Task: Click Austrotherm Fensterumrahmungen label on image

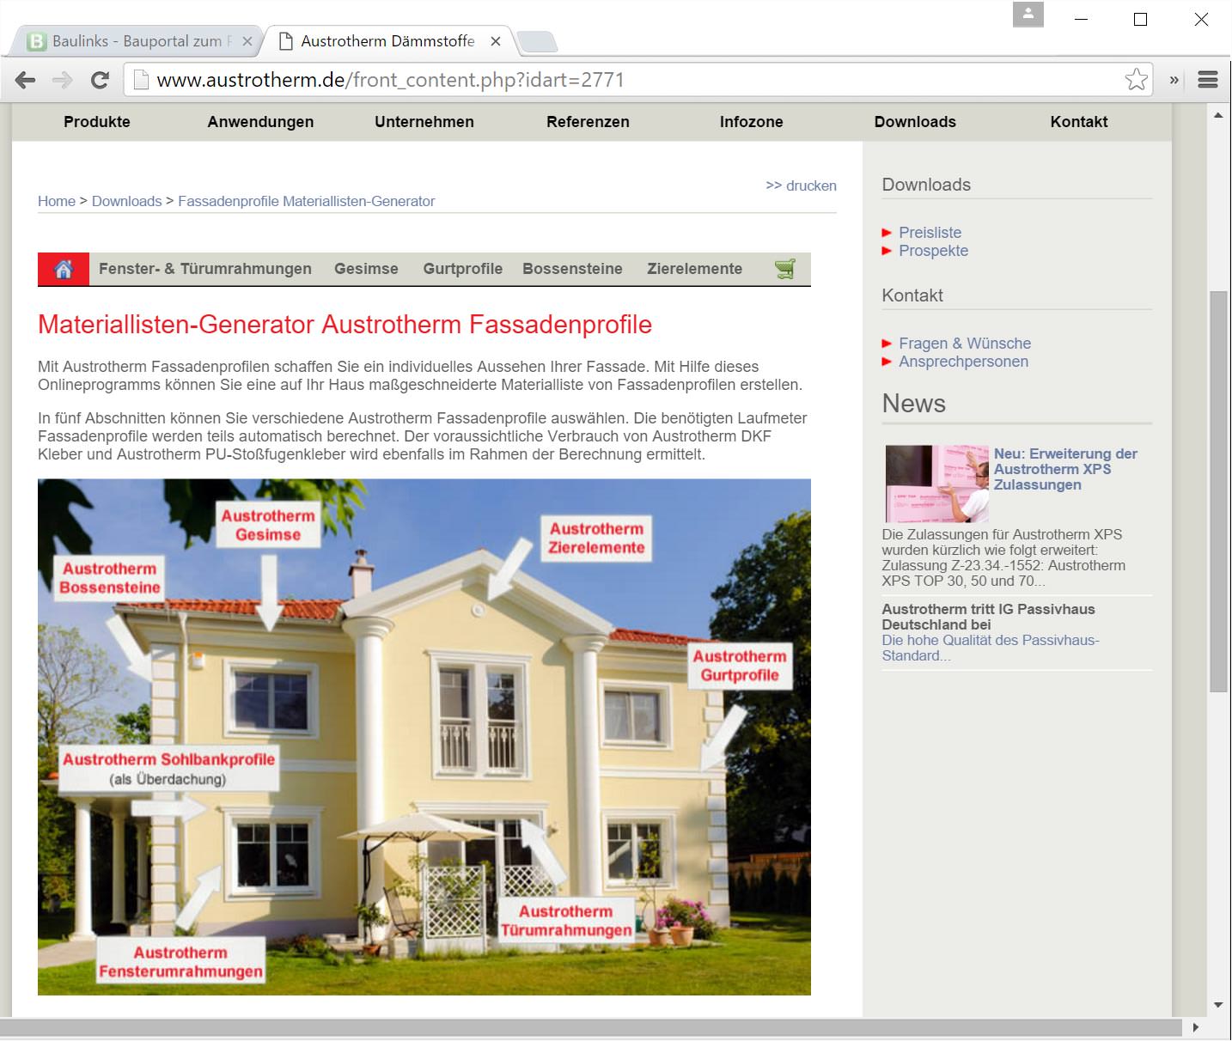Action: [x=180, y=962]
